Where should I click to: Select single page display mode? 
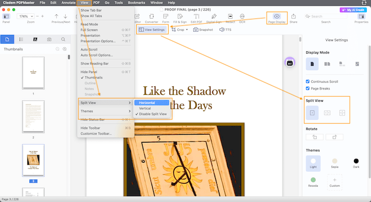coord(312,64)
